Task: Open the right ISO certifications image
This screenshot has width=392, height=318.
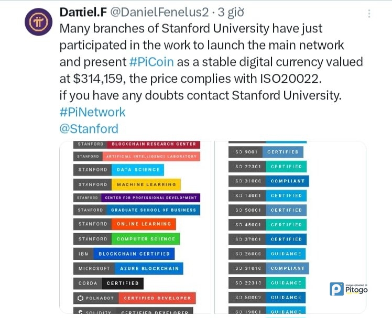Action: pyautogui.click(x=291, y=228)
